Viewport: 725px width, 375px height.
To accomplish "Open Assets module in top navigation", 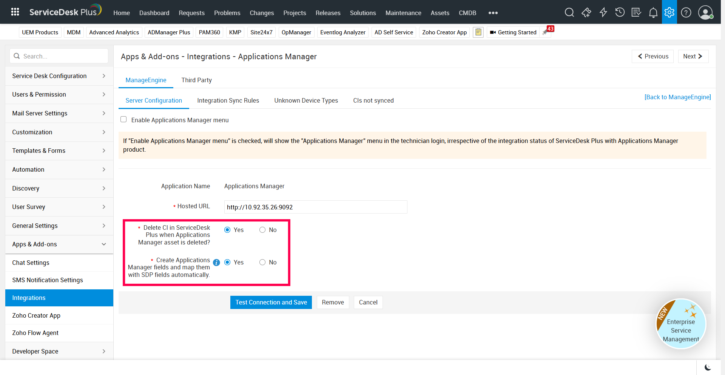I will [x=440, y=13].
